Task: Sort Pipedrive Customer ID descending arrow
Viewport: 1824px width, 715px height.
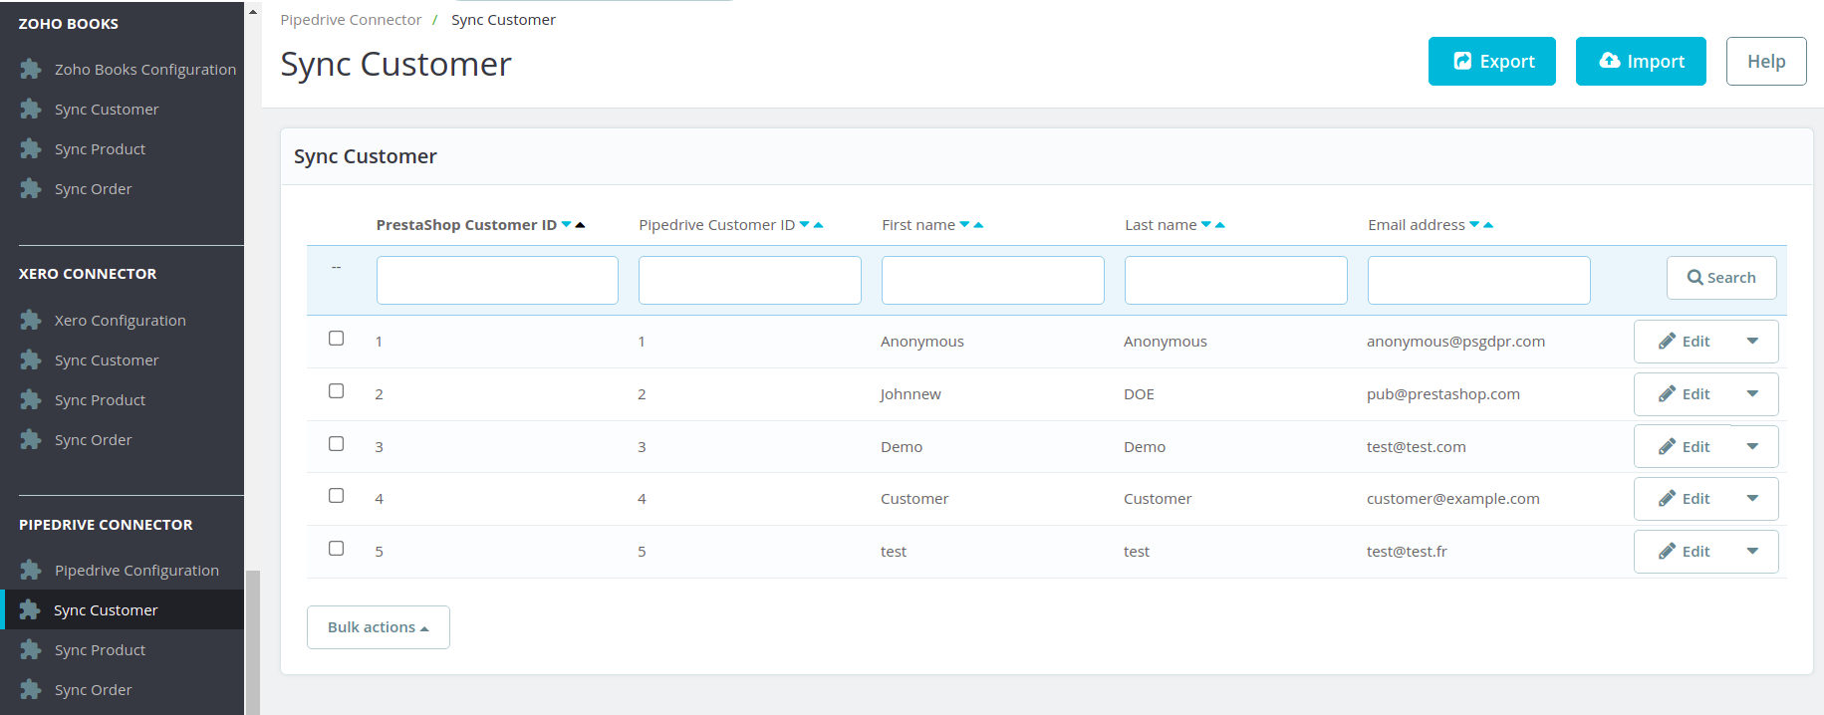Action: click(805, 225)
